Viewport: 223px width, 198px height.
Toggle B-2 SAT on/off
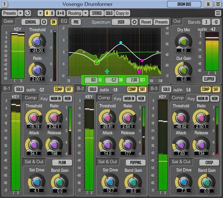coord(142,89)
